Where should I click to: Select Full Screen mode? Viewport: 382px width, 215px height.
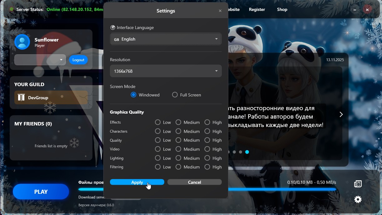click(x=175, y=95)
